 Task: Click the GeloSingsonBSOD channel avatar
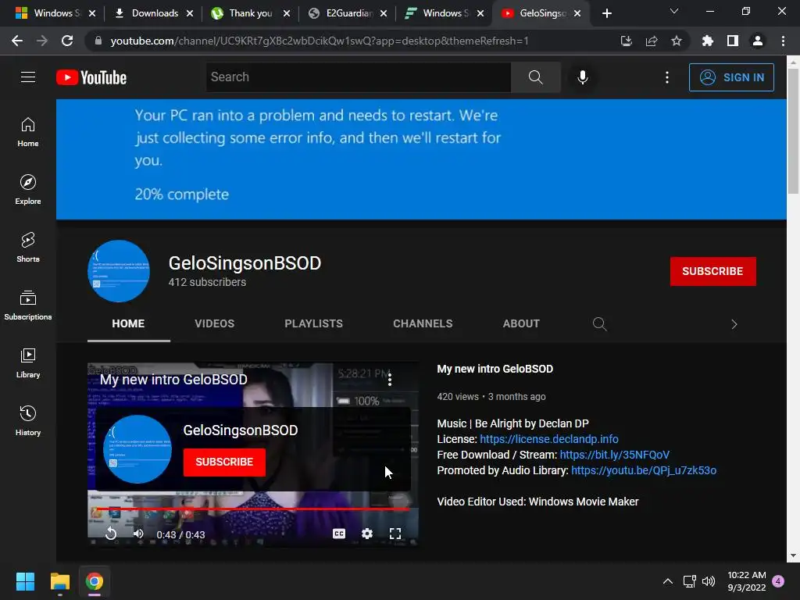(x=119, y=271)
